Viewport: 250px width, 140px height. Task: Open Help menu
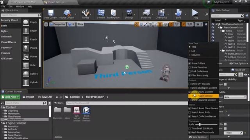pyautogui.click(x=30, y=7)
